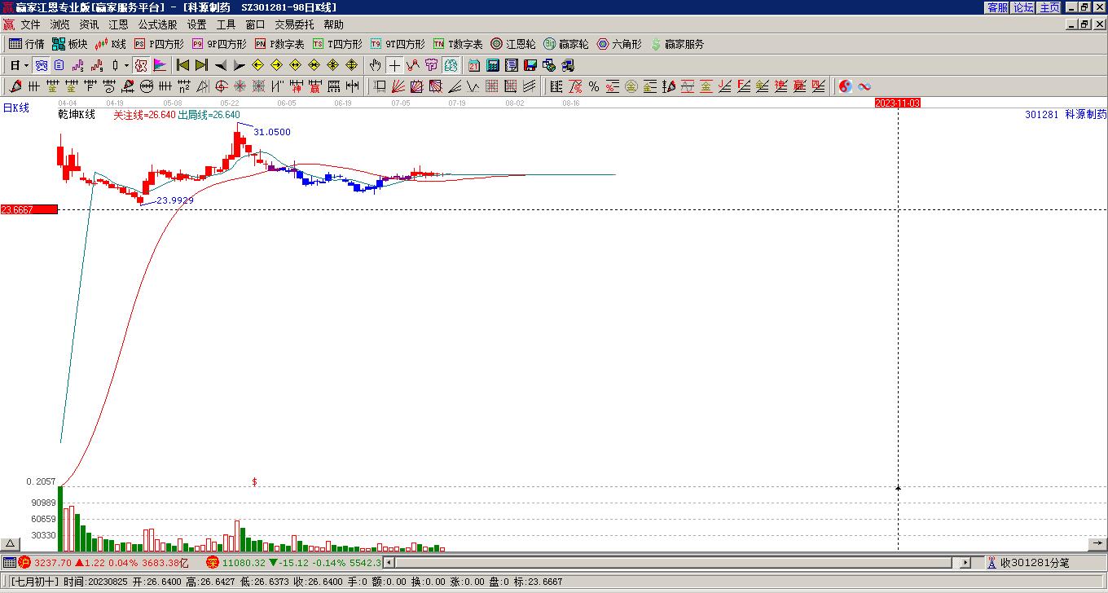Screen dimensions: 1108x593
Task: Select the red fan lines tool
Action: tap(398, 86)
